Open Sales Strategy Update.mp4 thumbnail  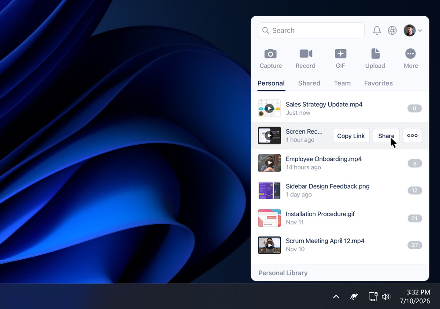269,108
